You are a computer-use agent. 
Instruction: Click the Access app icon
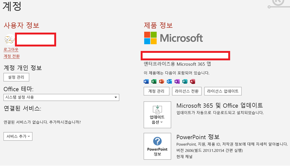coord(193,81)
